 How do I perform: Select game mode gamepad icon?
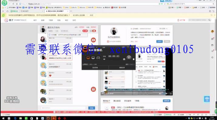pos(98,58)
